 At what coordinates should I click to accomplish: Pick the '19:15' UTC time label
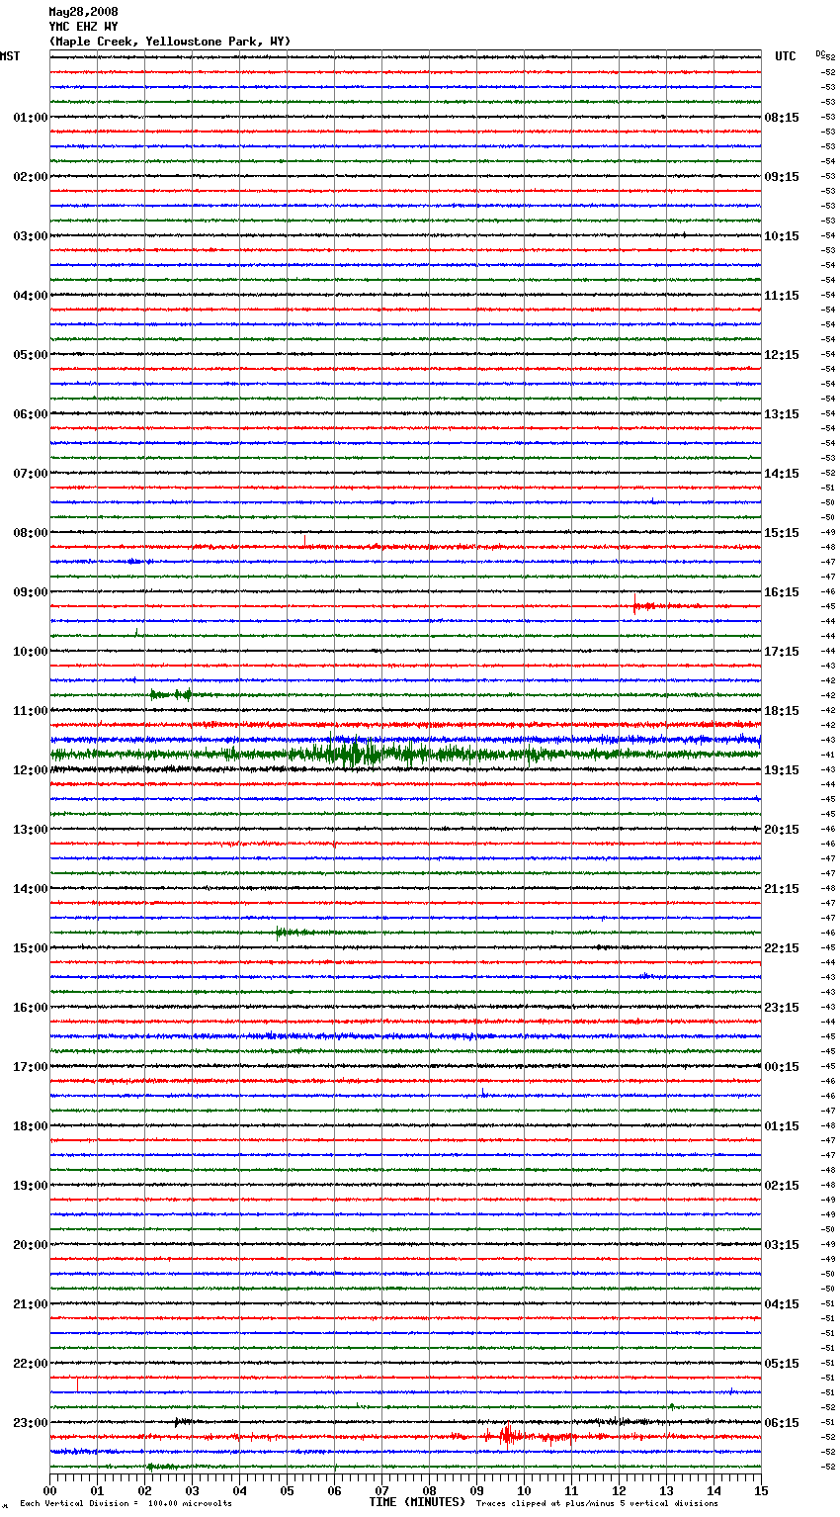point(782,770)
